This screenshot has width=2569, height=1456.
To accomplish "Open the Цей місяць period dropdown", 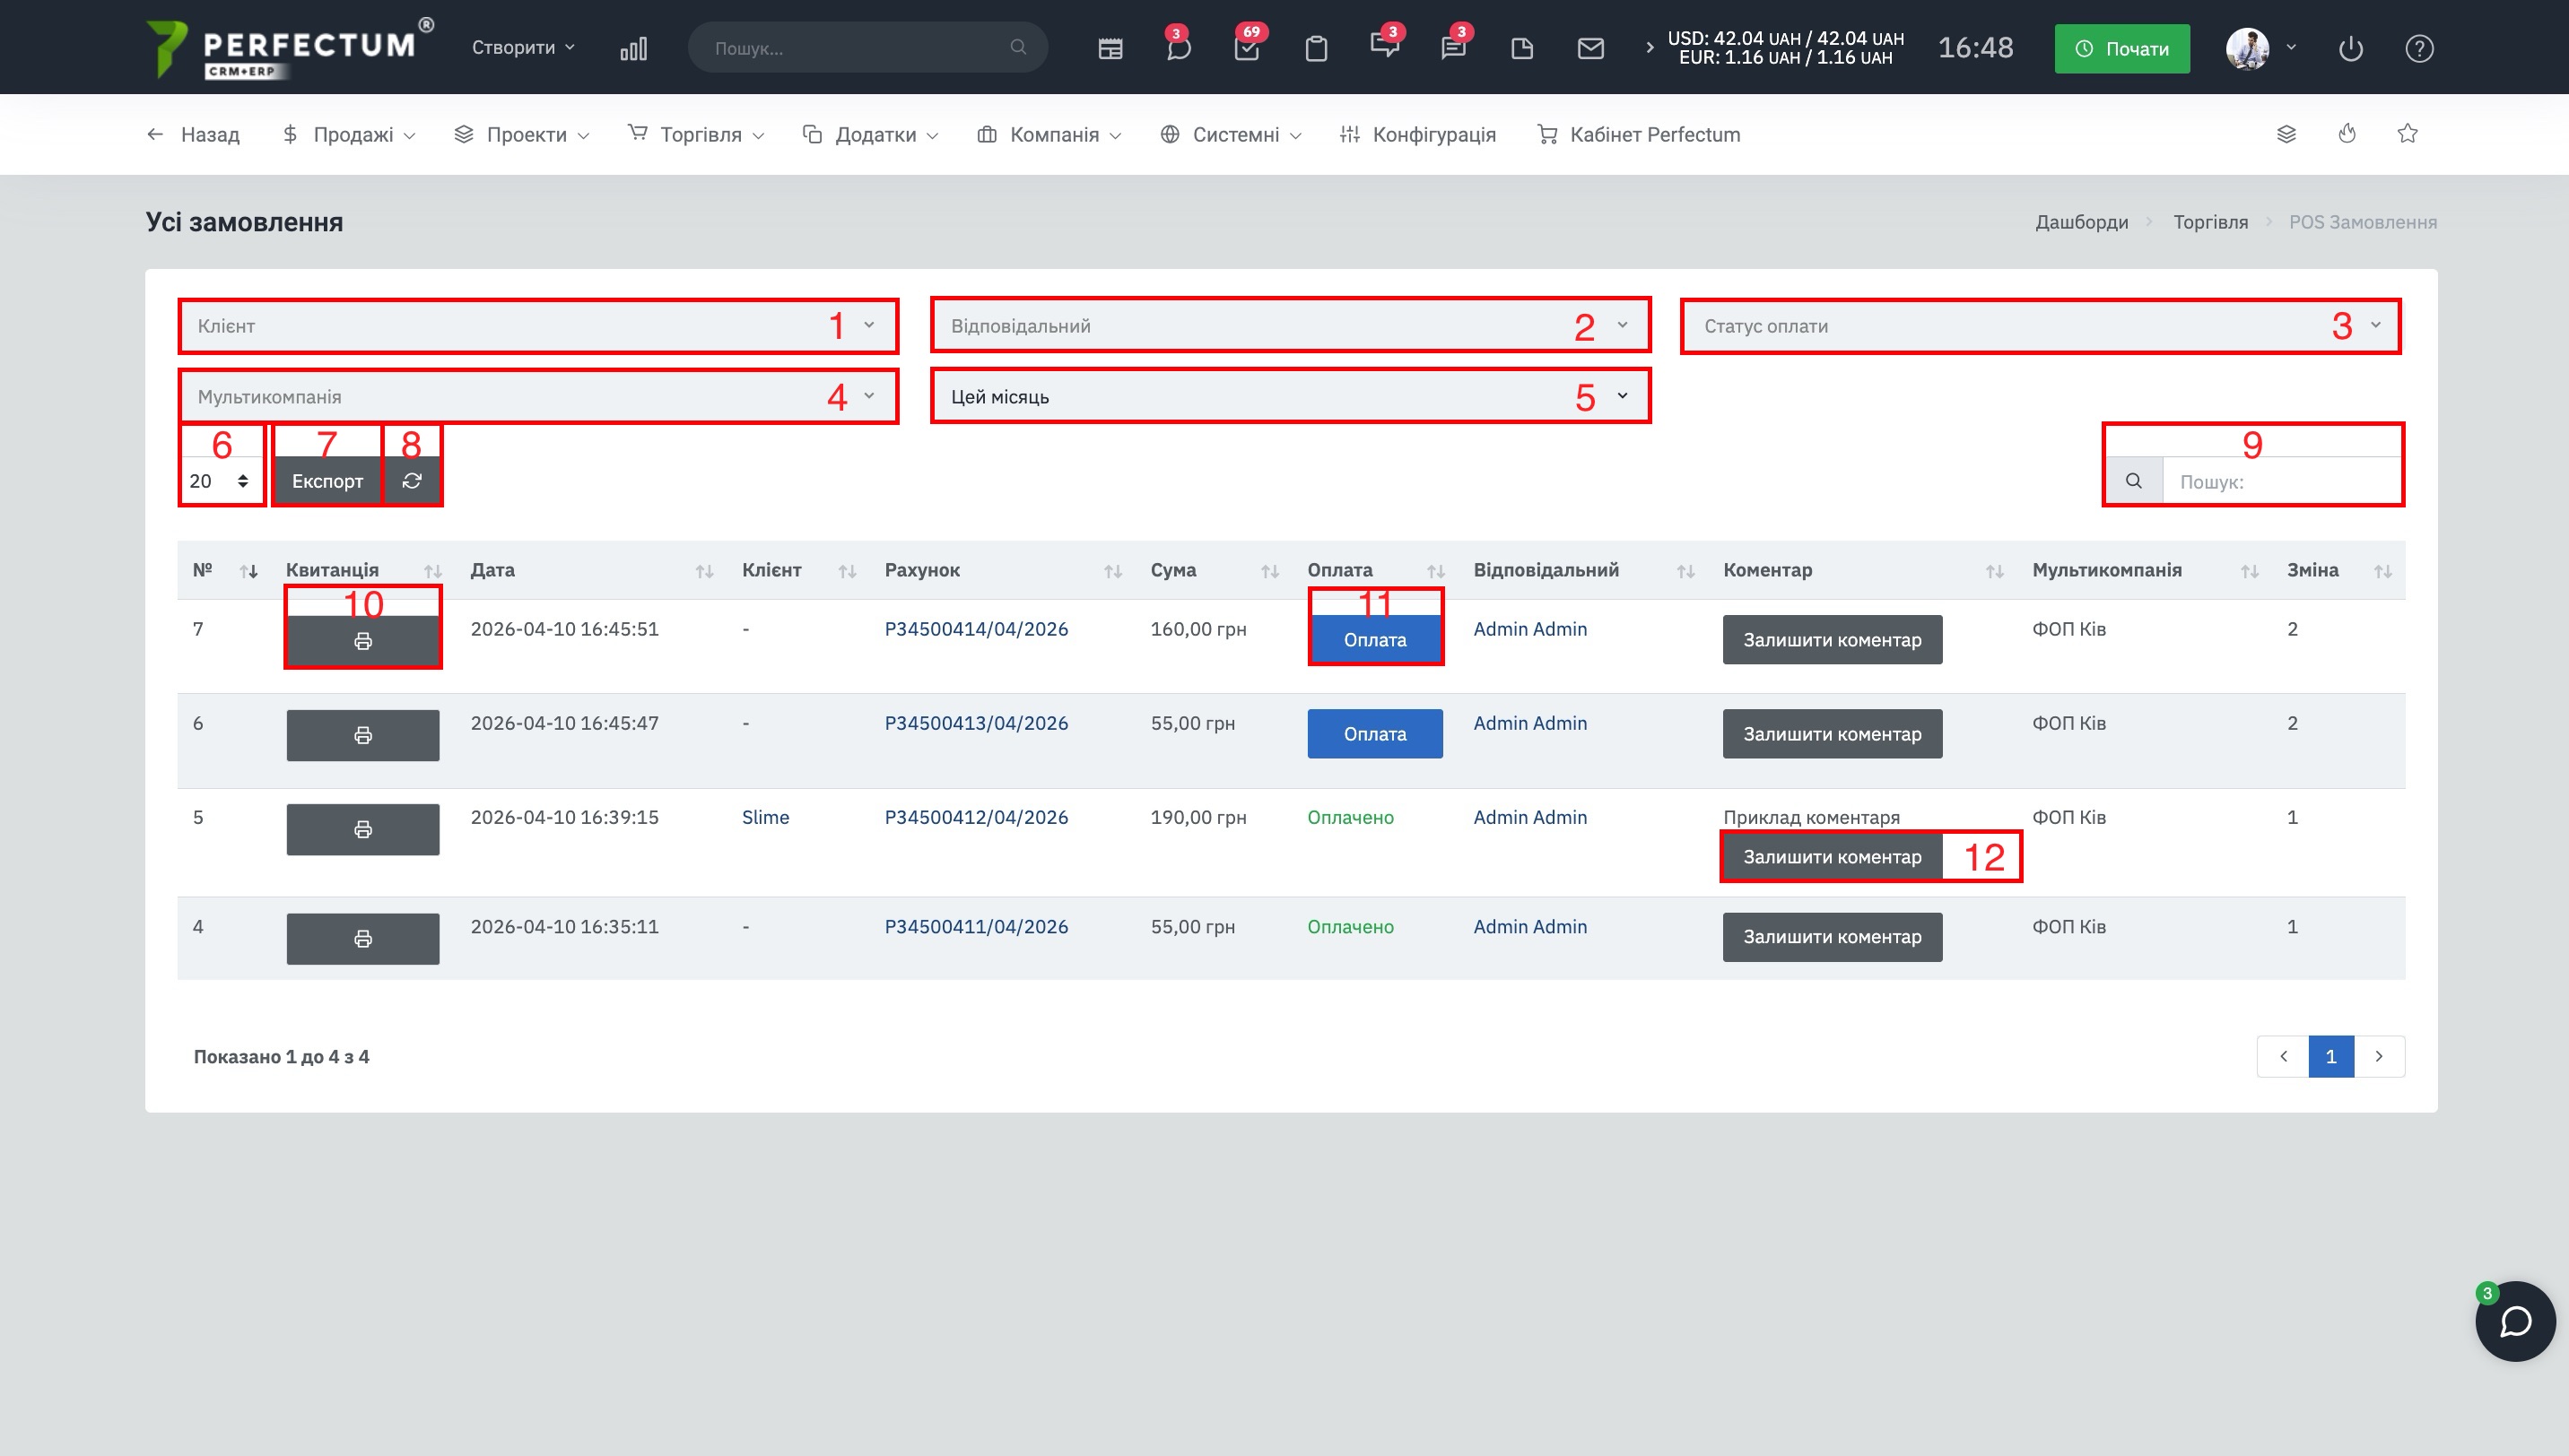I will (1290, 397).
